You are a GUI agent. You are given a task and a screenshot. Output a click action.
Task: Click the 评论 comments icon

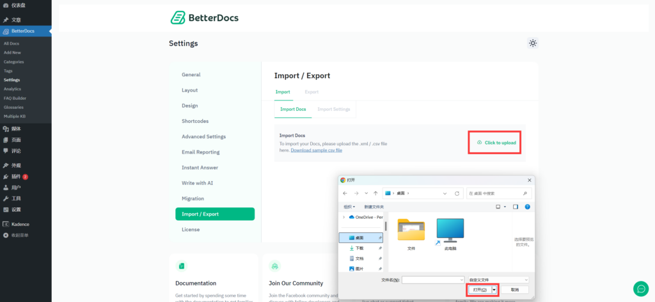pyautogui.click(x=6, y=151)
